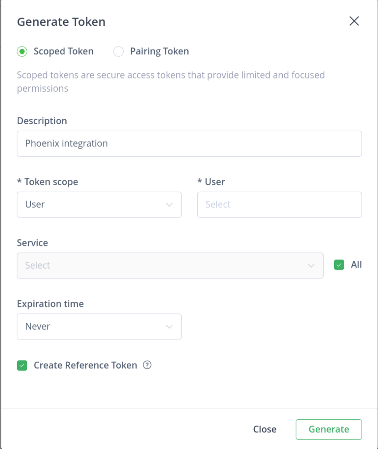Select the Pairing Token radio button
Screen dimensions: 378x449
118,51
